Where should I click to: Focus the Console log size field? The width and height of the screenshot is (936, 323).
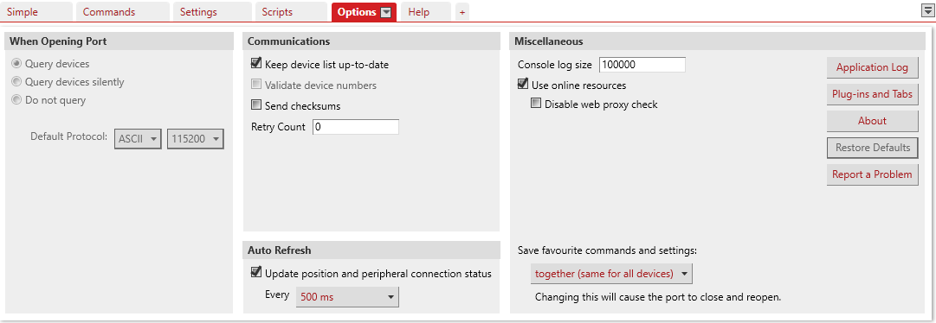(x=642, y=65)
